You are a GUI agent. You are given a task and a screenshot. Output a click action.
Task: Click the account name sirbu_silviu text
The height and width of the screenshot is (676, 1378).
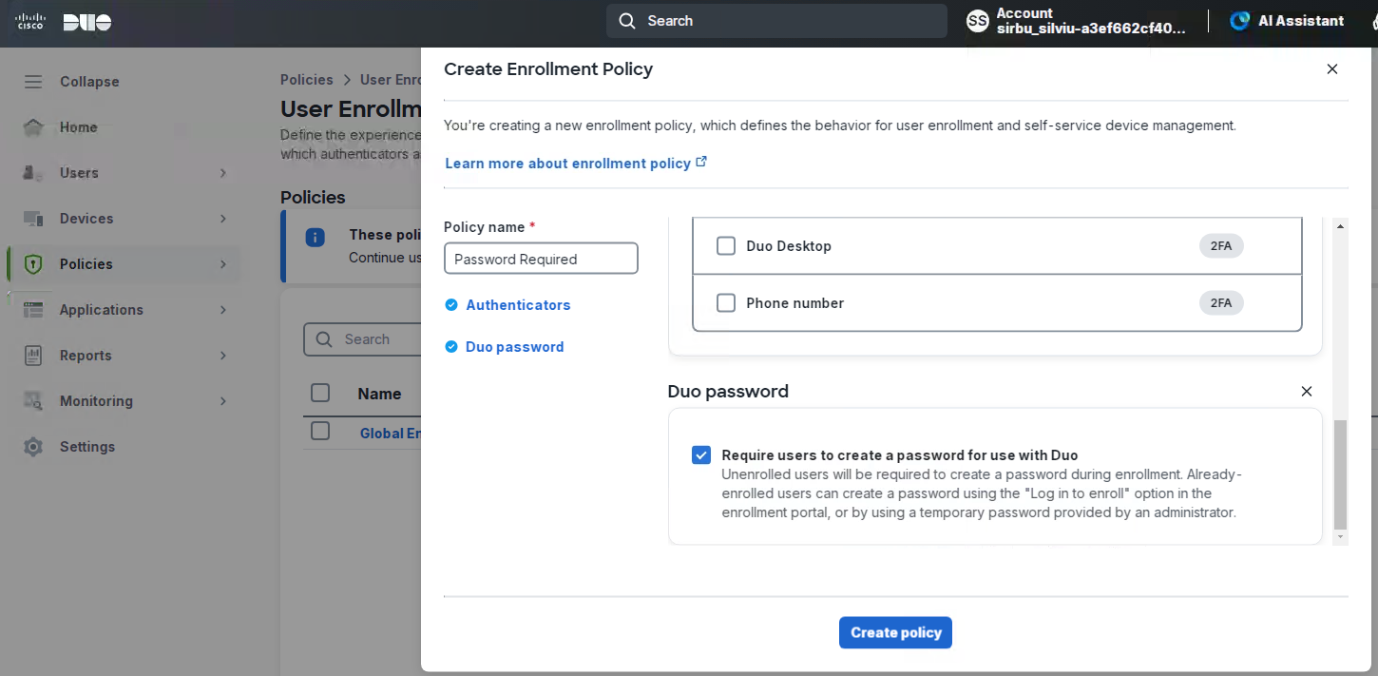[x=1091, y=29]
